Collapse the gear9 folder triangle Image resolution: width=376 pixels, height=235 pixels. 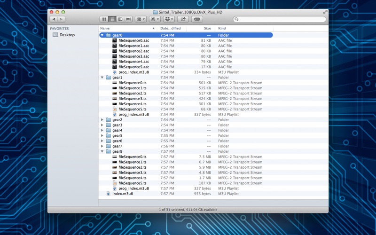pyautogui.click(x=102, y=152)
